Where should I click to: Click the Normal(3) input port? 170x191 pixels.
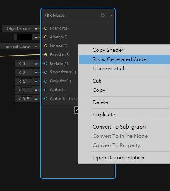(45, 46)
